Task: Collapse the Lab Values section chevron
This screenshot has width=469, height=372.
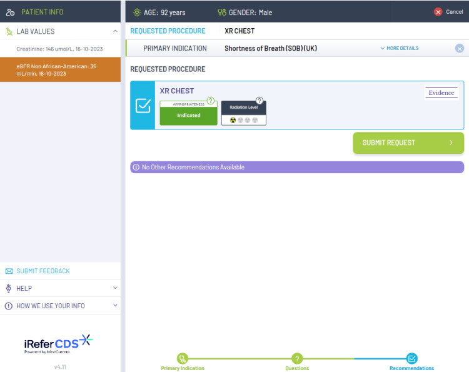Action: pos(115,31)
